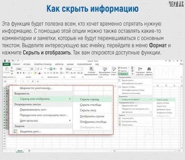This screenshot has height=160, width=185.
Task: Open the green ФАЙЛ tab
Action: (7, 64)
